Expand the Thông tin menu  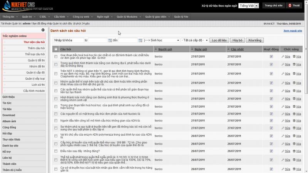click(10, 17)
